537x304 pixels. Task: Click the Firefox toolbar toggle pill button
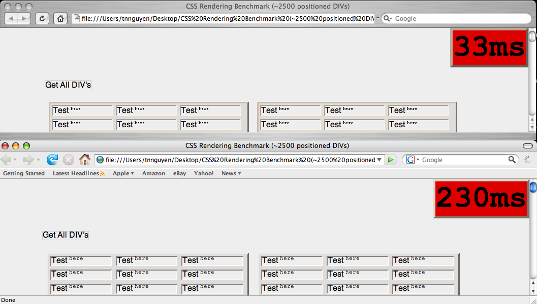[528, 146]
